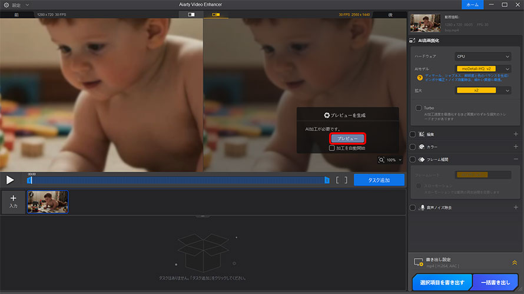Viewport: 524px width, 294px height.
Task: Enable the 音声ノイズ除去 checkbox
Action: pyautogui.click(x=413, y=208)
